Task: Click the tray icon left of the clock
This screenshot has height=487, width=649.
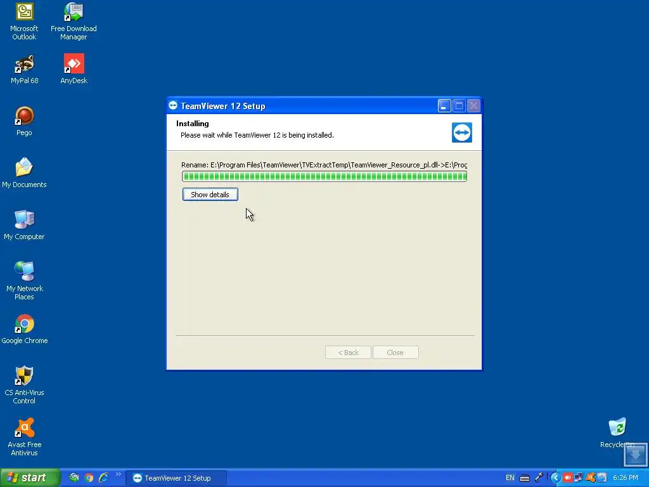Action: pyautogui.click(x=601, y=478)
